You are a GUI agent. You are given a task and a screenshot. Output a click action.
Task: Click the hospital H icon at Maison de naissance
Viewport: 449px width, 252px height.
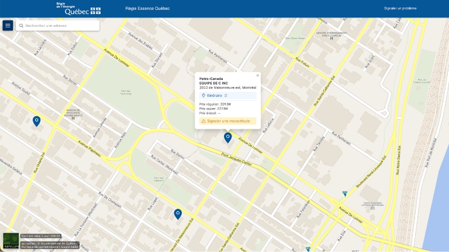(x=73, y=118)
